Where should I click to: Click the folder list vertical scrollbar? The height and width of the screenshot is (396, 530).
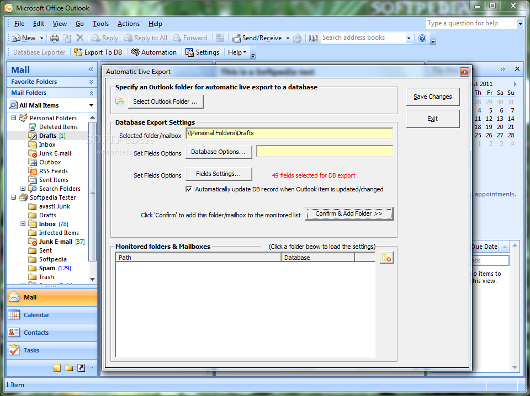tap(92, 192)
